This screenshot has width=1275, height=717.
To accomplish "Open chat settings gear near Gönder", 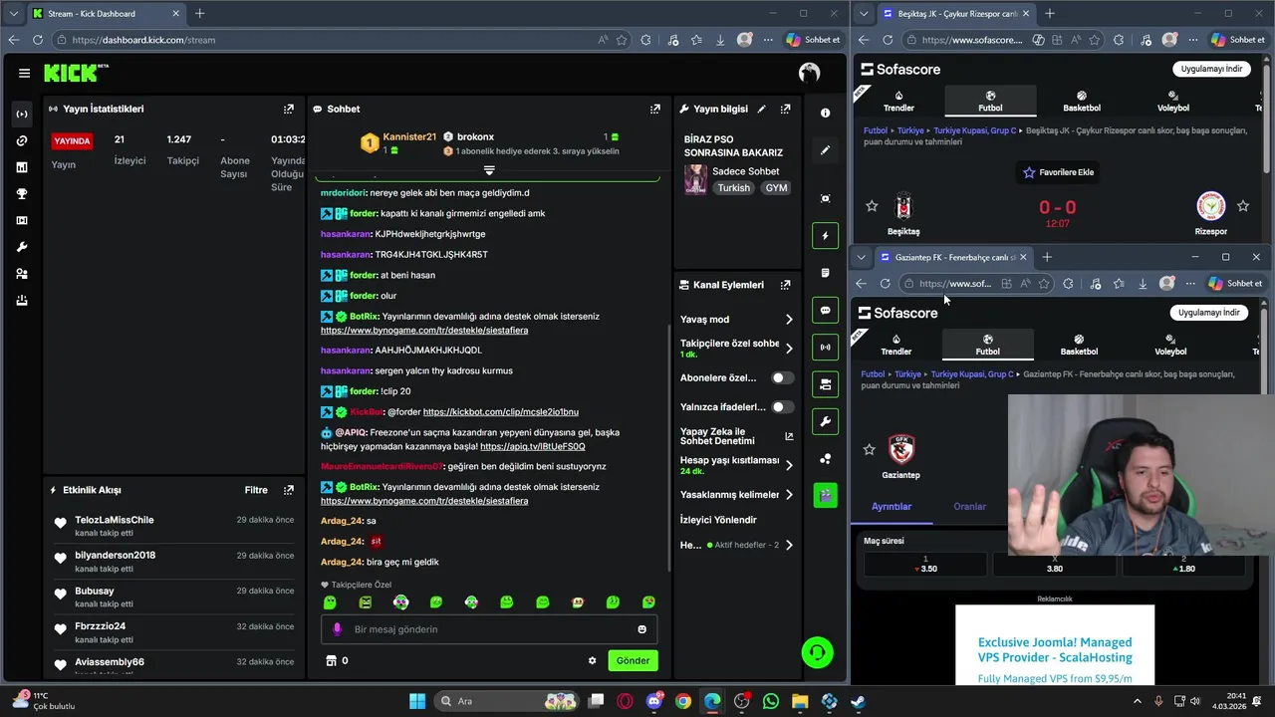I will click(593, 660).
